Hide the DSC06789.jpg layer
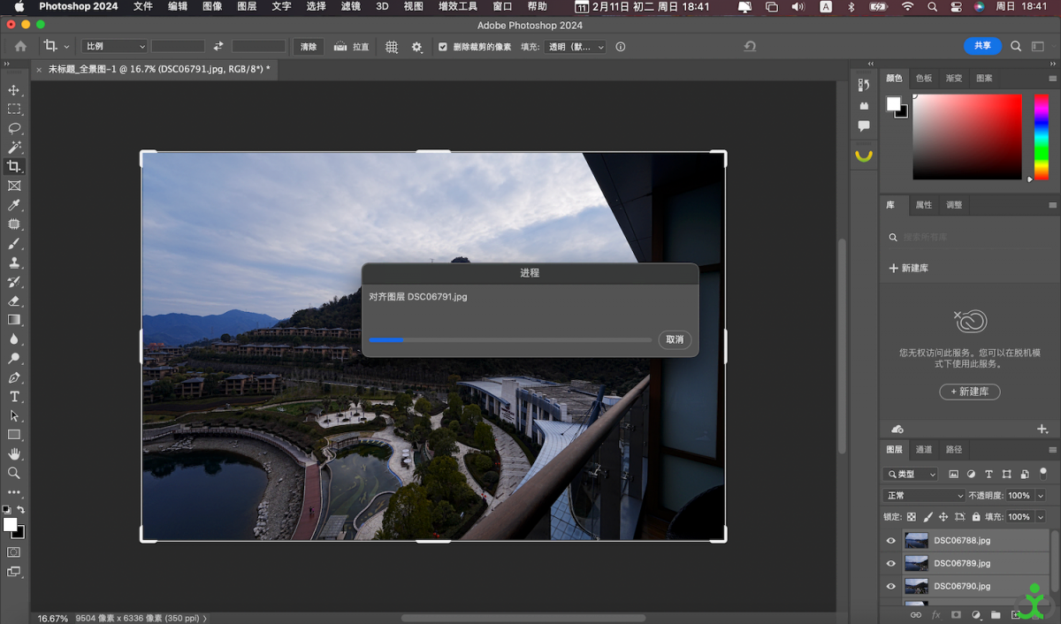Viewport: 1061px width, 624px height. (890, 563)
